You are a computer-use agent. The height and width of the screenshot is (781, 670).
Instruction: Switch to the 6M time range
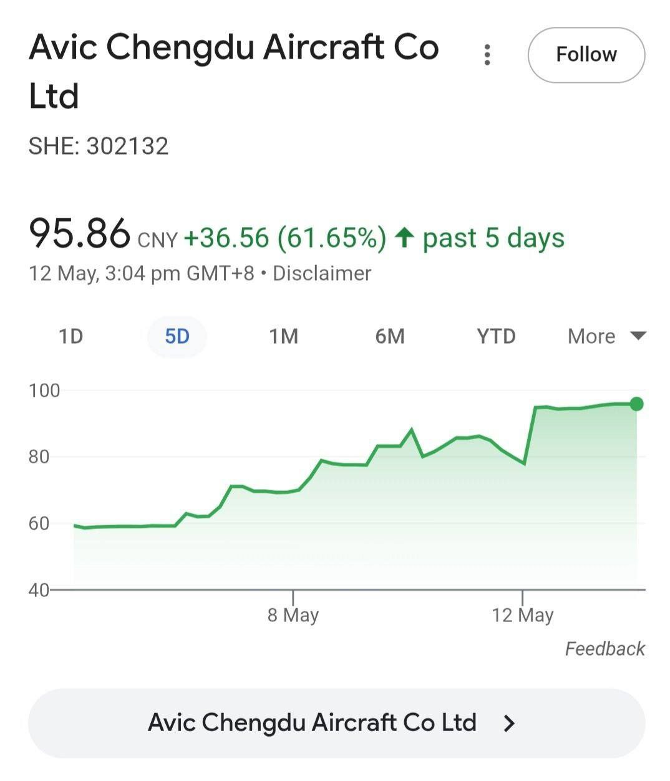click(x=390, y=337)
